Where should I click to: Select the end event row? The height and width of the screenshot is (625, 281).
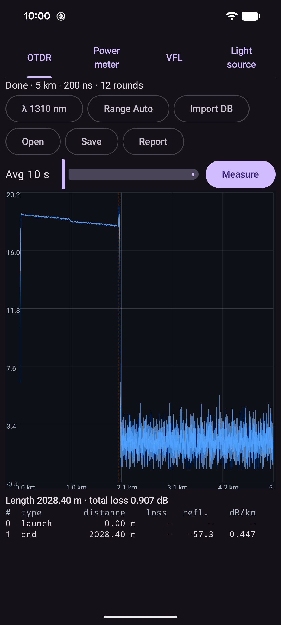pos(131,534)
